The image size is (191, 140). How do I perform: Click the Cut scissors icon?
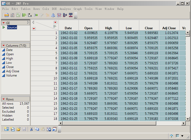click(x=31, y=129)
